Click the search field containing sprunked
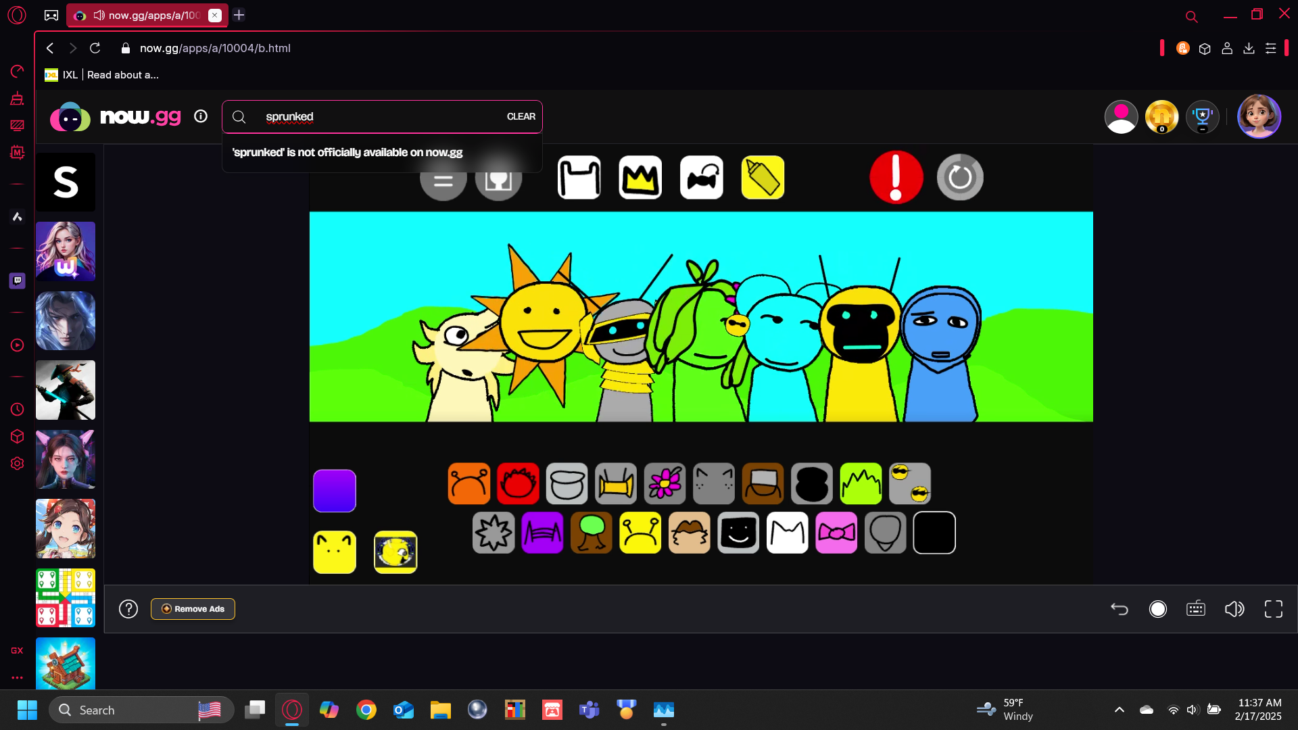The height and width of the screenshot is (730, 1298). pyautogui.click(x=382, y=116)
